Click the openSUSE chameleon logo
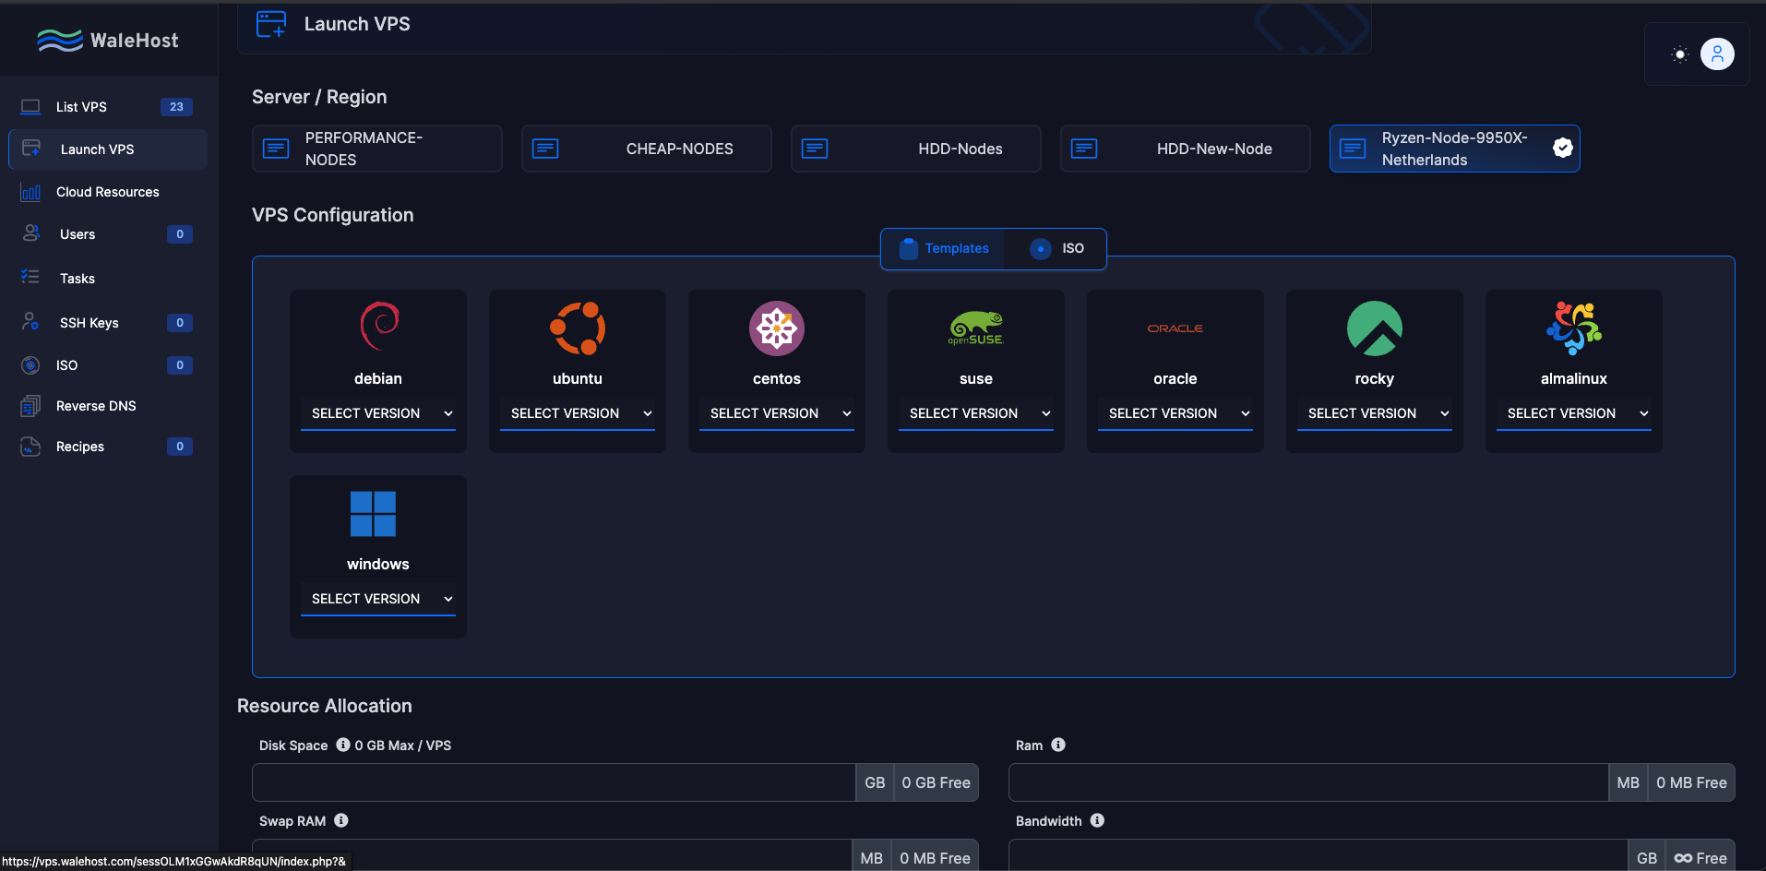1766x871 pixels. click(x=976, y=328)
